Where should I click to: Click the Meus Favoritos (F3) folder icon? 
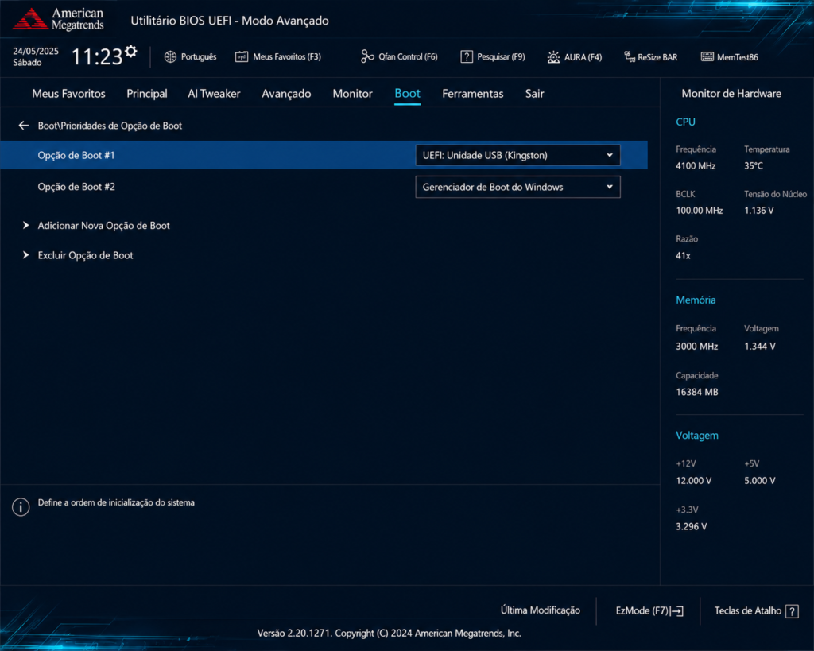[x=242, y=57]
